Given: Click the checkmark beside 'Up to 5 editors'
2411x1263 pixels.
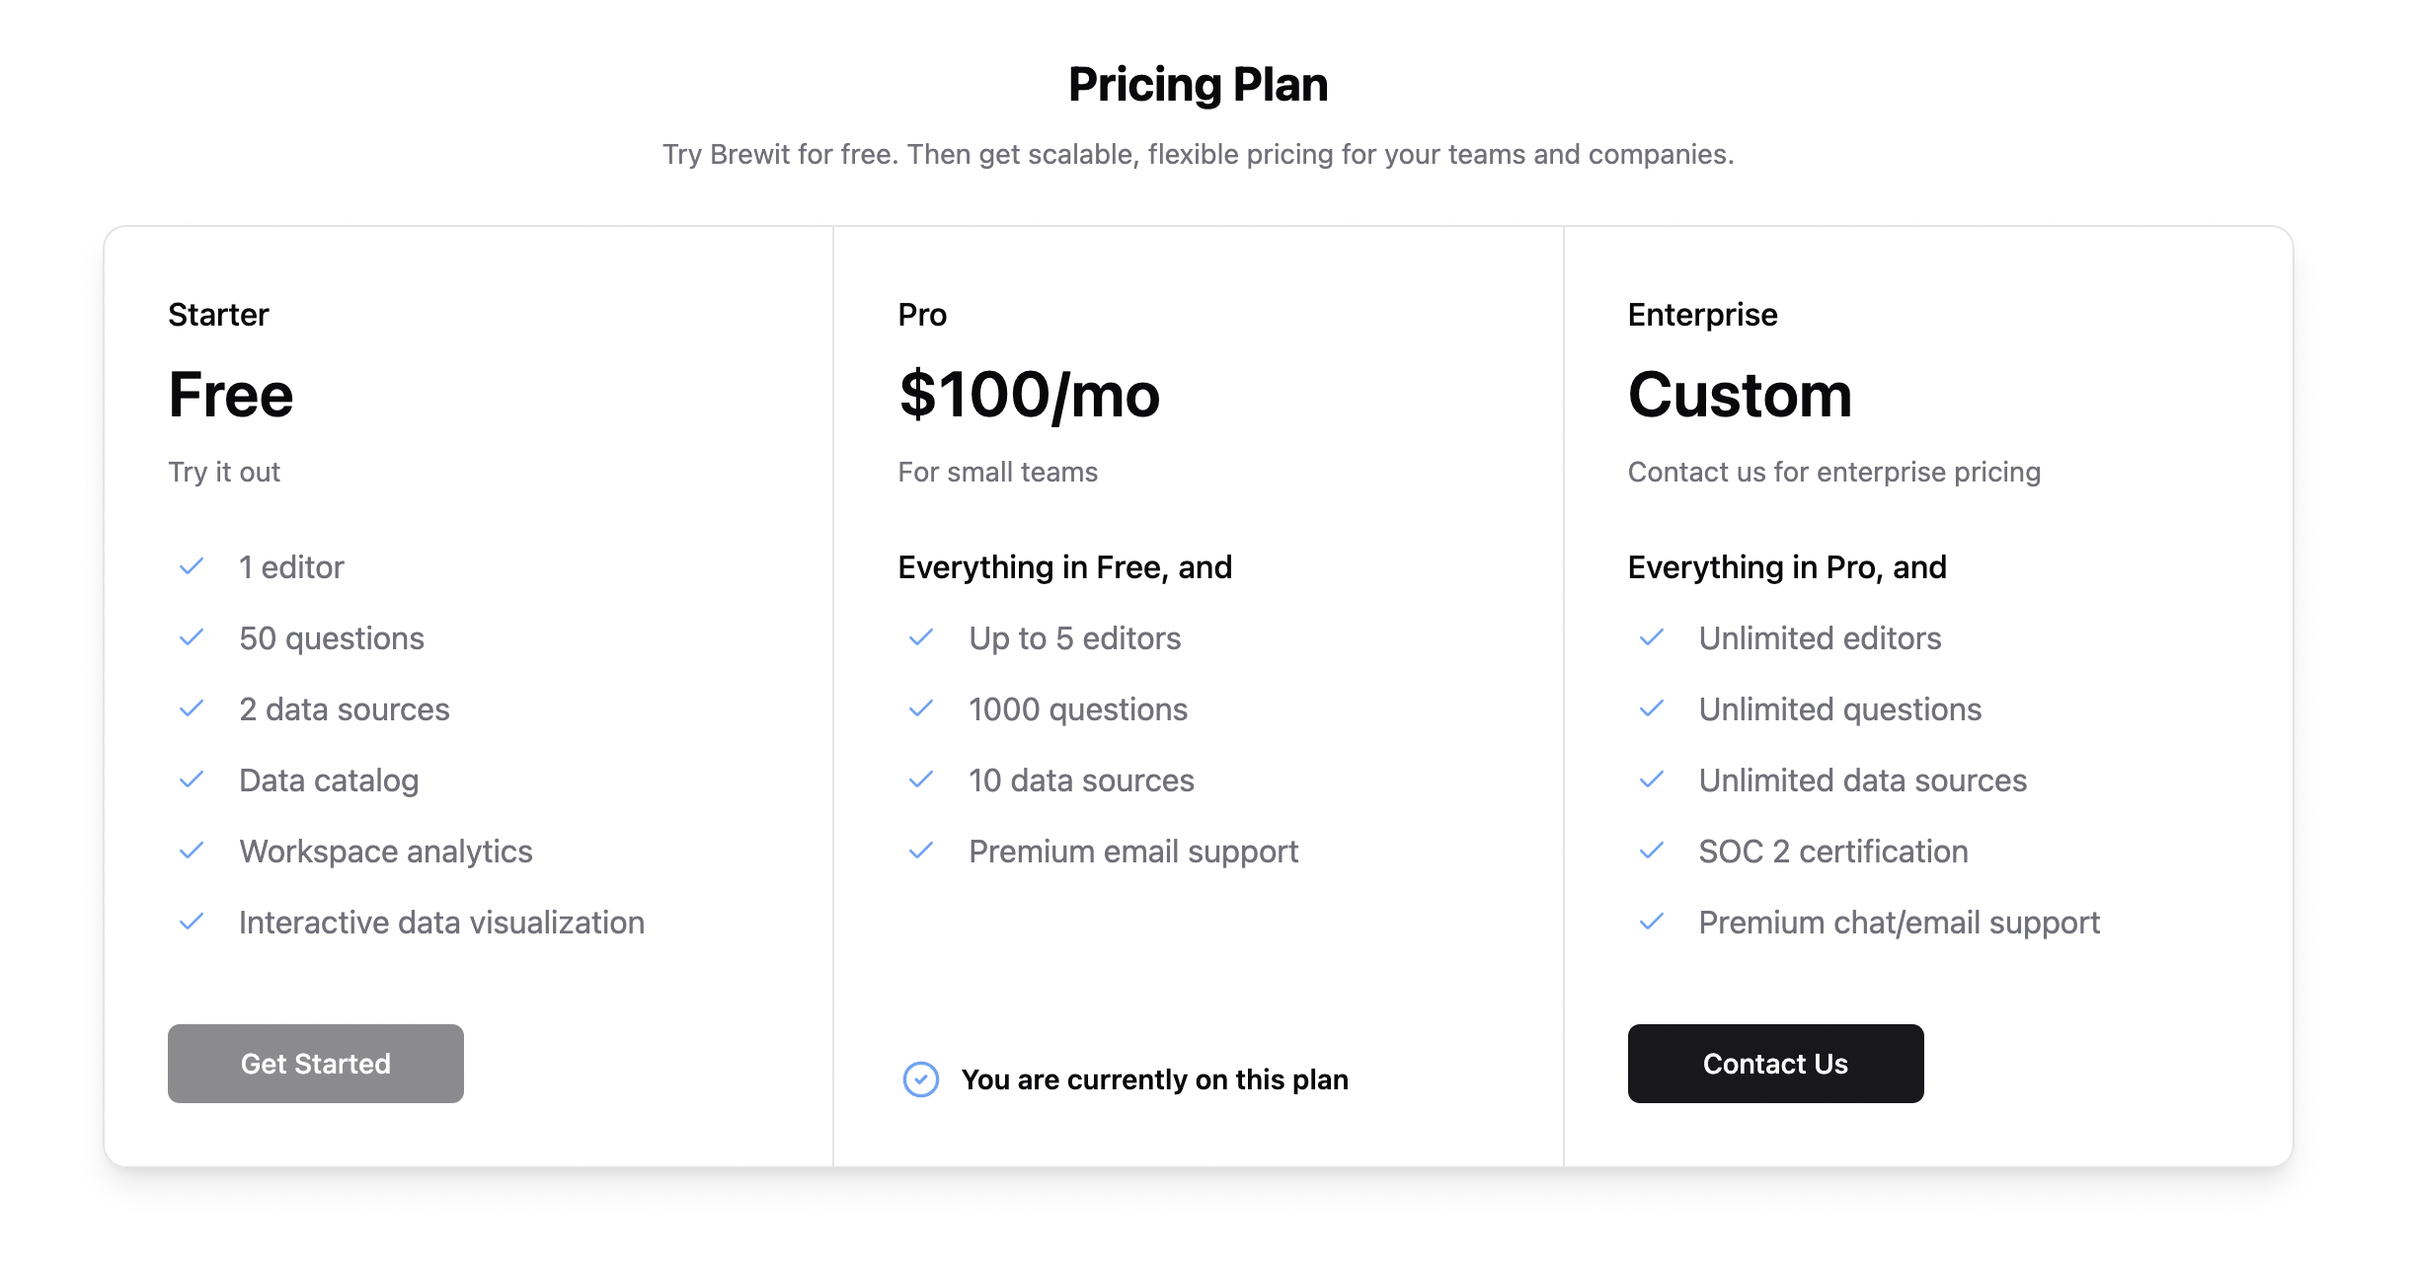Looking at the screenshot, I should 921,638.
